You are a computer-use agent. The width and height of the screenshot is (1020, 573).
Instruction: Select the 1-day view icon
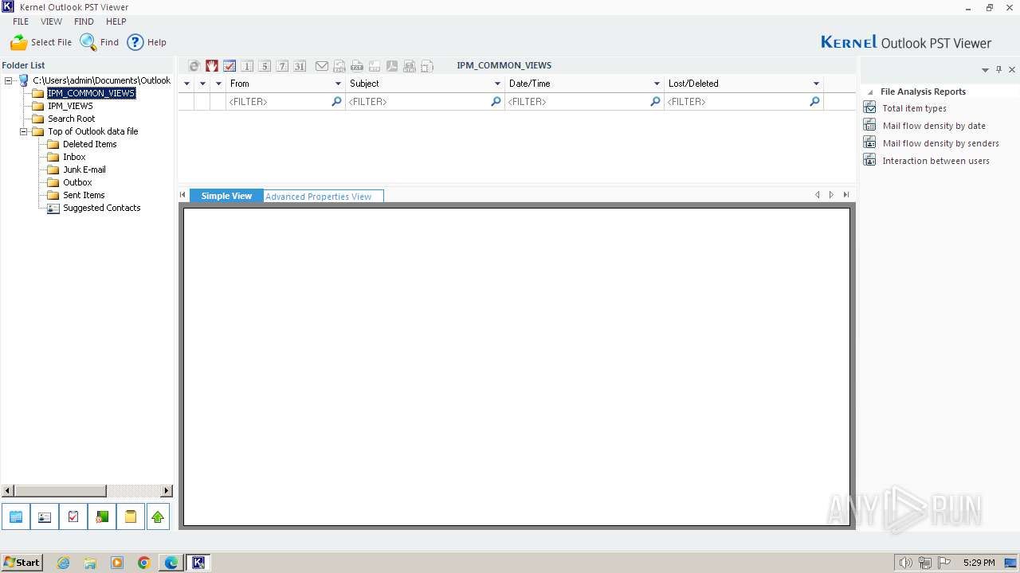[x=247, y=66]
